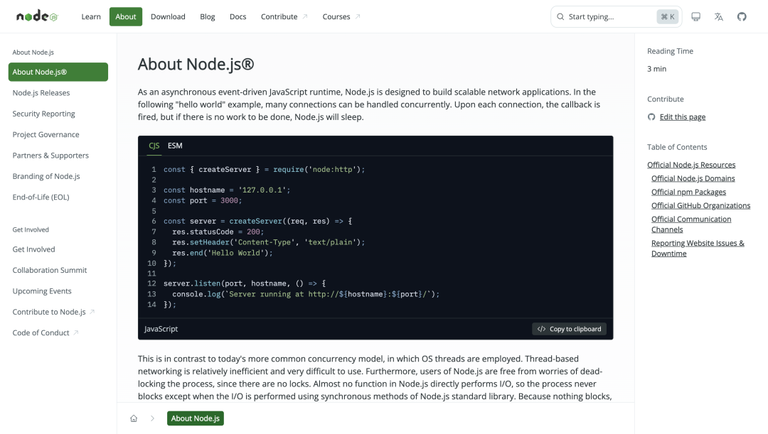This screenshot has height=434, width=768.
Task: Click the JavaScript language label
Action: [161, 329]
